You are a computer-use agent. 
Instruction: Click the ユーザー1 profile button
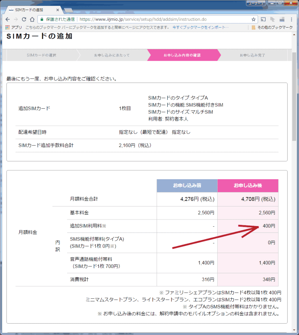(x=256, y=3)
